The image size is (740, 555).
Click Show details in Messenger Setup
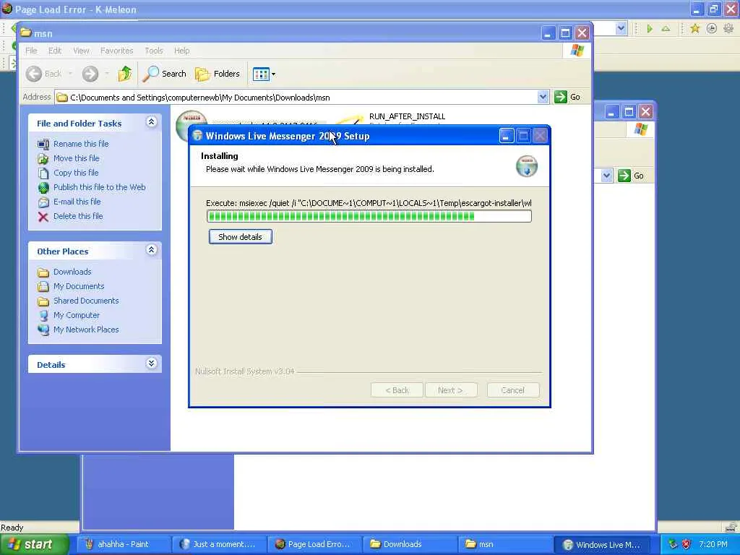pyautogui.click(x=240, y=237)
